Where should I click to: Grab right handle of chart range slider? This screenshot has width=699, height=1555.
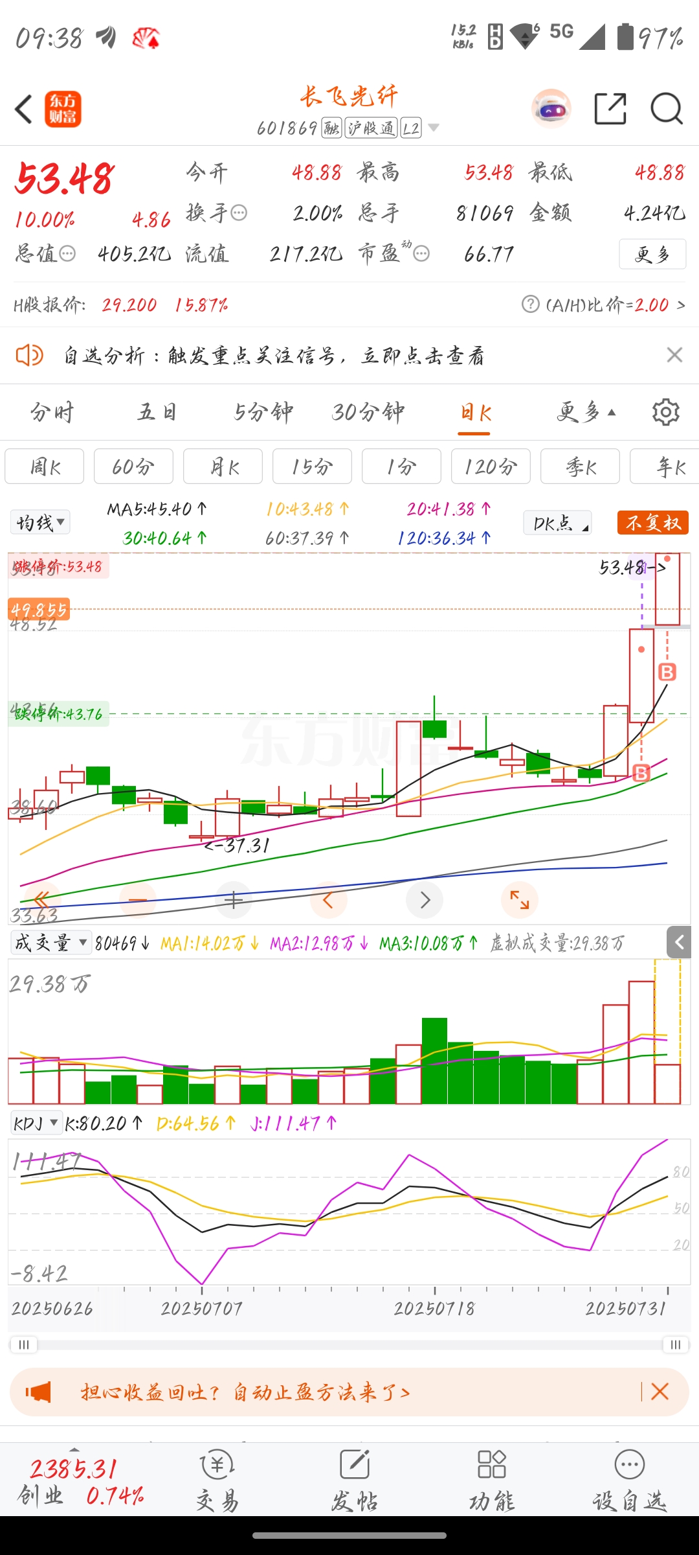point(676,1344)
